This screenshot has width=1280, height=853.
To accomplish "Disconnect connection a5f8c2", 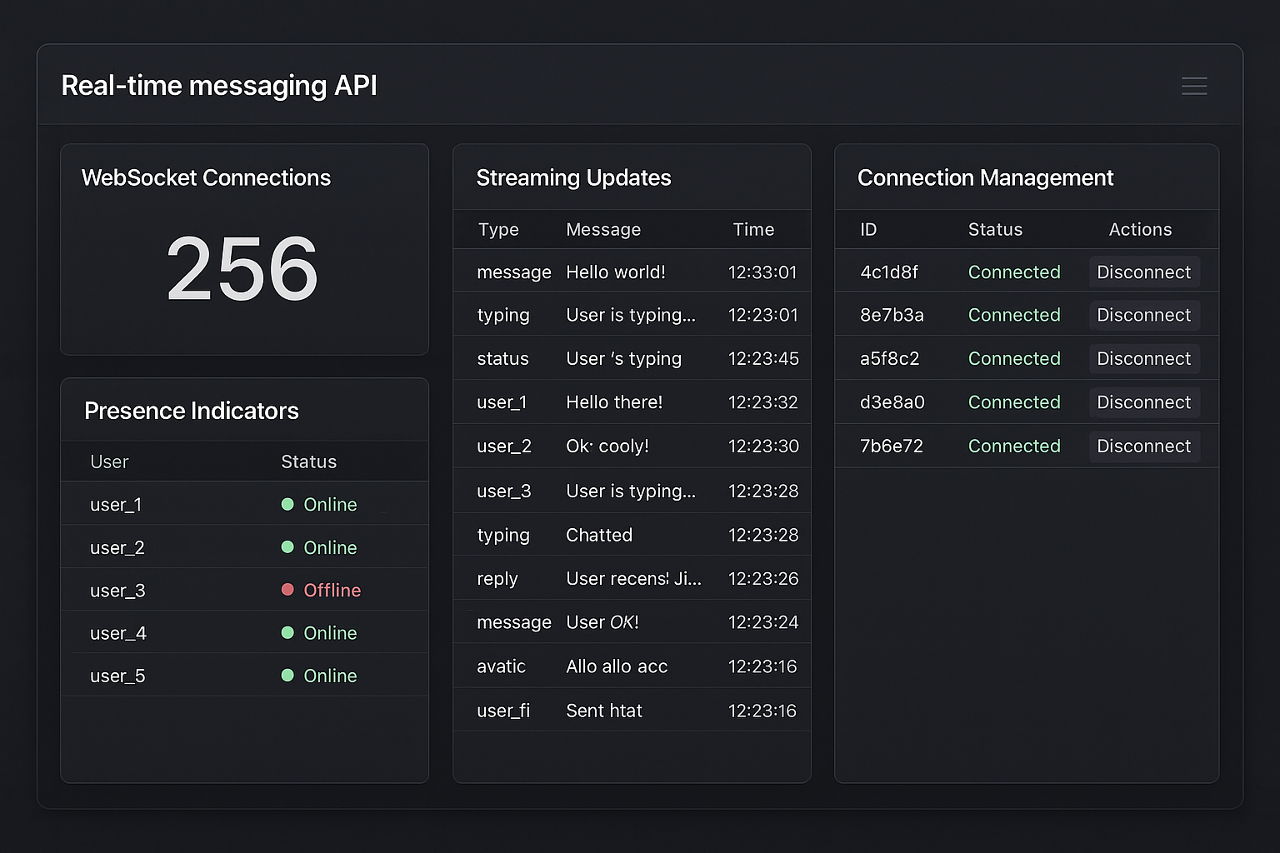I will [1144, 358].
